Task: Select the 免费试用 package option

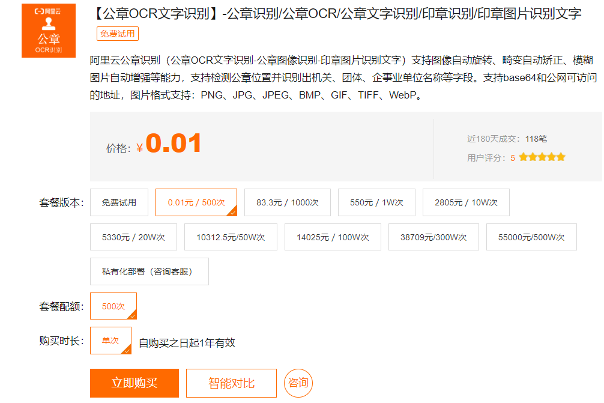Action: 119,202
